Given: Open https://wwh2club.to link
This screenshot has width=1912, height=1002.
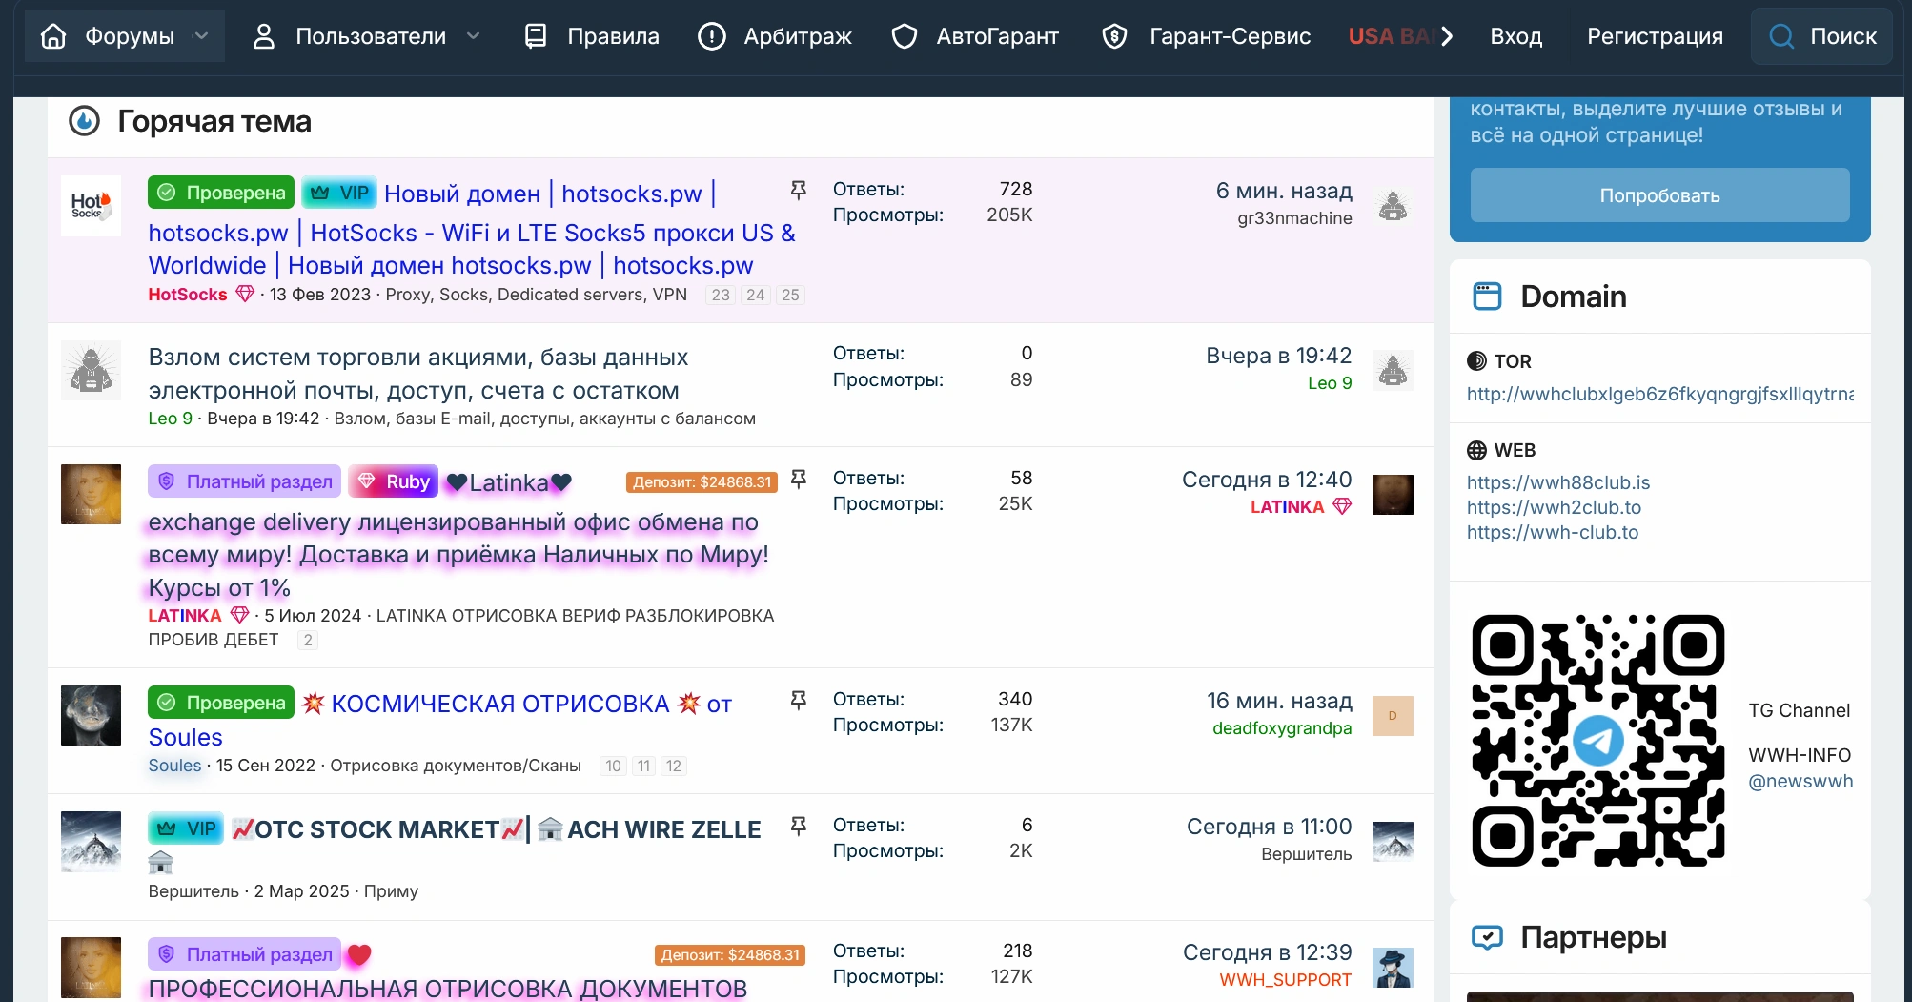Looking at the screenshot, I should point(1554,507).
